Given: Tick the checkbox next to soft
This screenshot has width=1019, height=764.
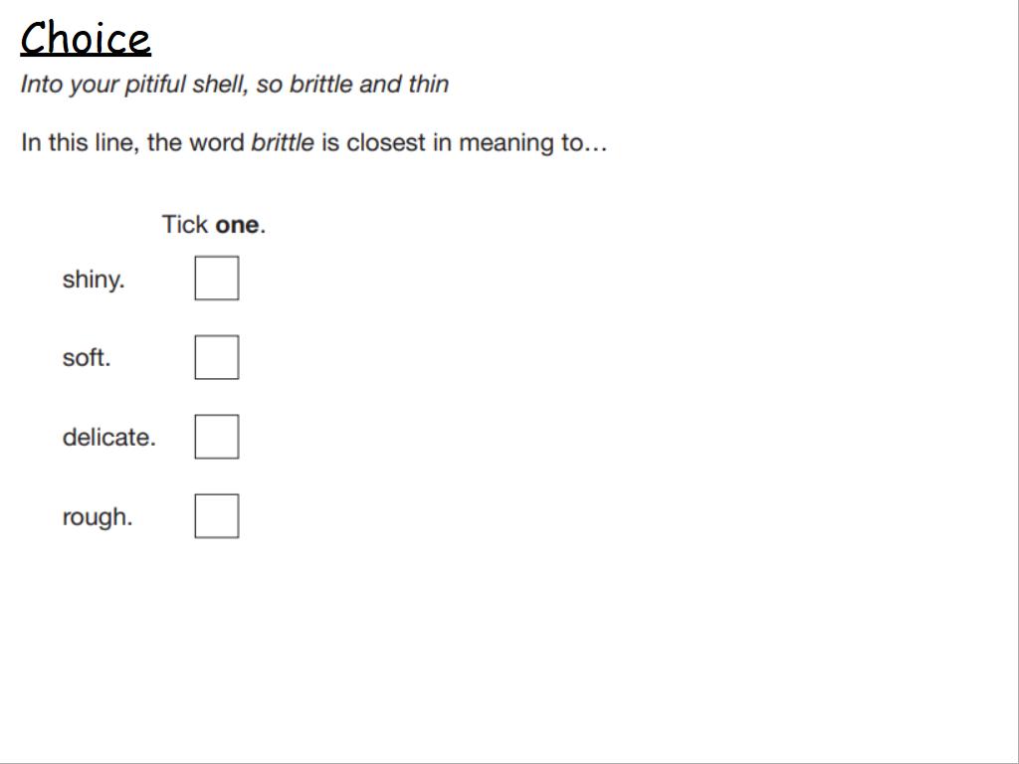Looking at the screenshot, I should click(x=217, y=357).
